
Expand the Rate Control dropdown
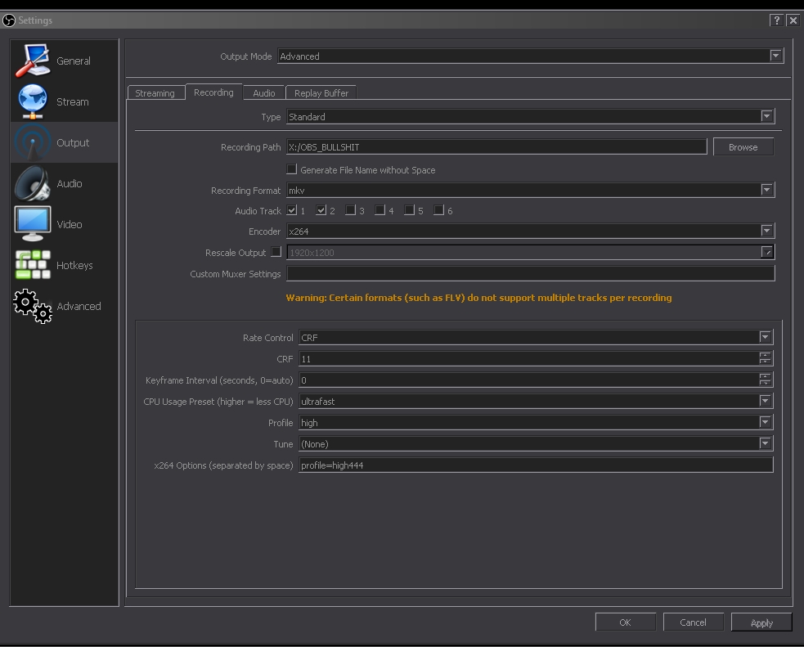[536, 337]
